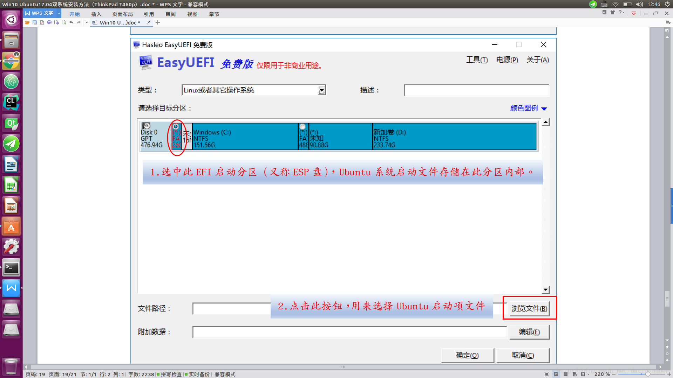The image size is (673, 378).
Task: Open Ubuntu Software in the launcher
Action: point(11,226)
